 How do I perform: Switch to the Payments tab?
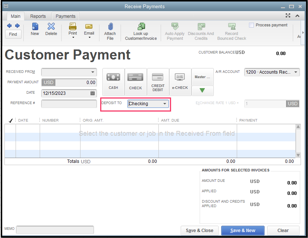point(65,16)
